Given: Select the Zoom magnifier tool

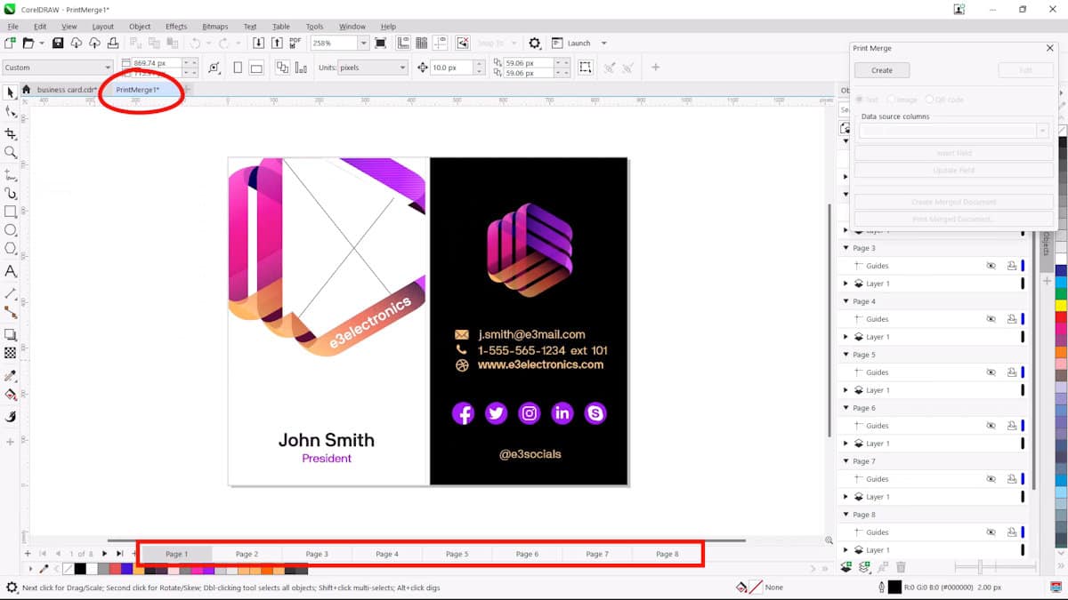Looking at the screenshot, I should (x=11, y=153).
